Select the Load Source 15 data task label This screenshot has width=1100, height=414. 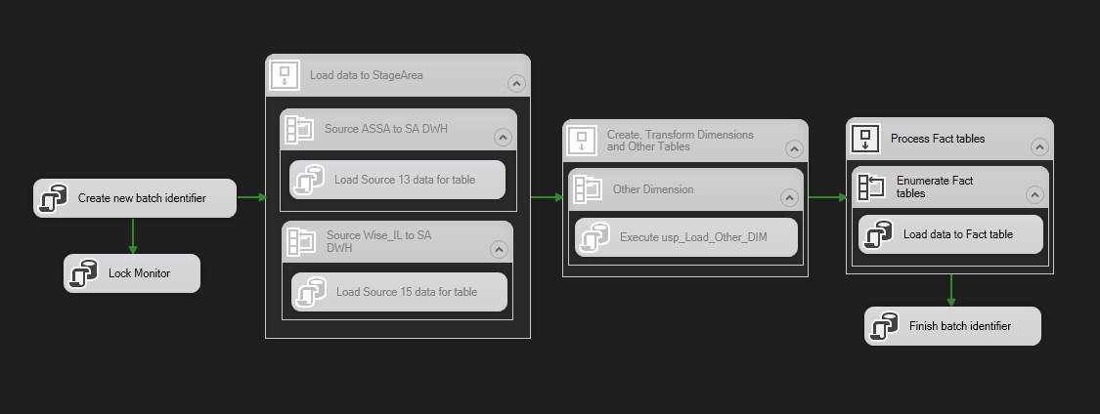[x=407, y=292]
